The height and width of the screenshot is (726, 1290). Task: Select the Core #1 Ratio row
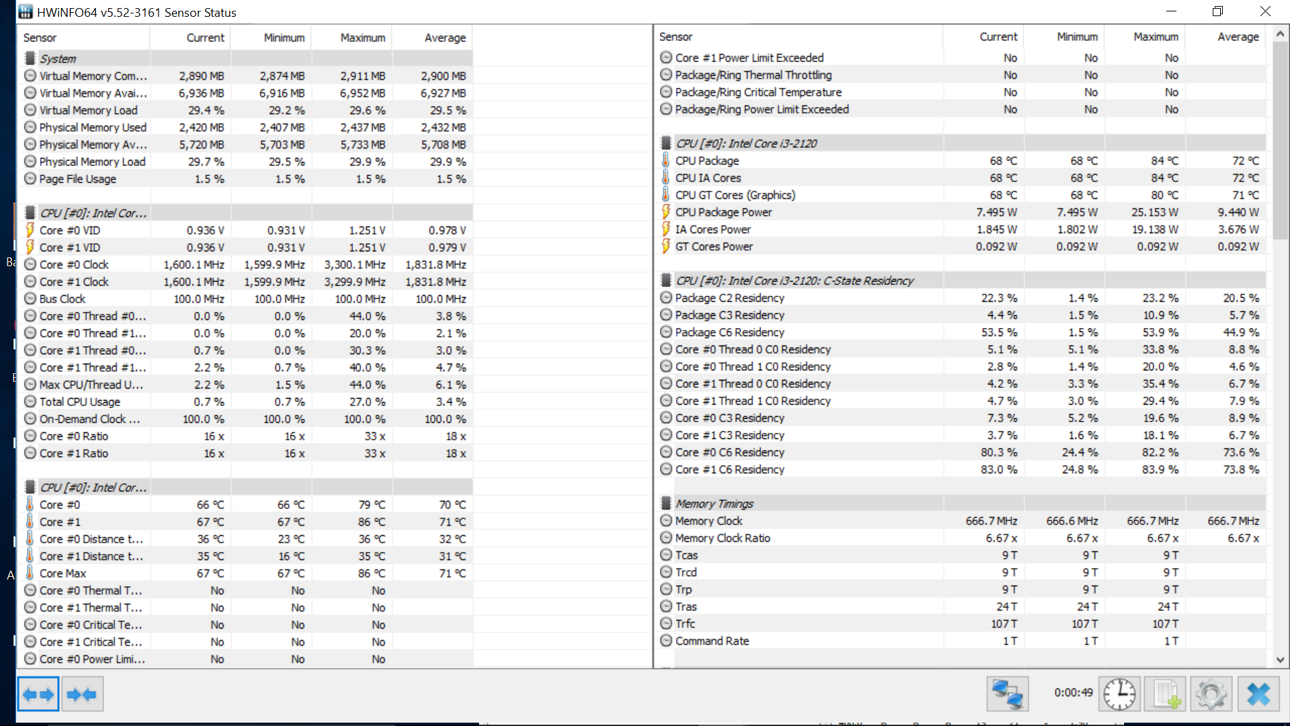[245, 453]
